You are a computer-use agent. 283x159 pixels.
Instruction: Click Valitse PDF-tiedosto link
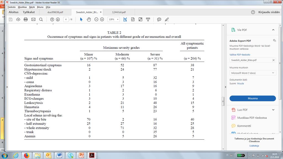[x=240, y=55]
